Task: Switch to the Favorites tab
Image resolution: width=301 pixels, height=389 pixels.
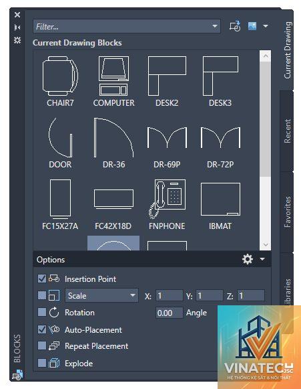Action: point(287,212)
